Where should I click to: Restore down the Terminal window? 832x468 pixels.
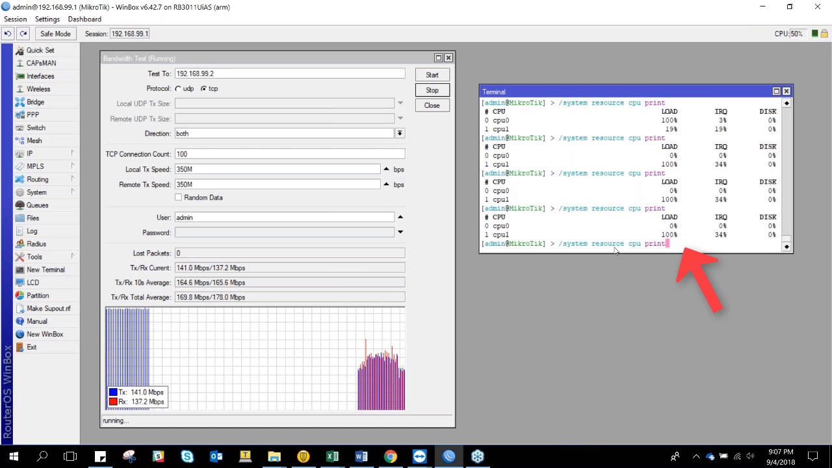point(776,92)
